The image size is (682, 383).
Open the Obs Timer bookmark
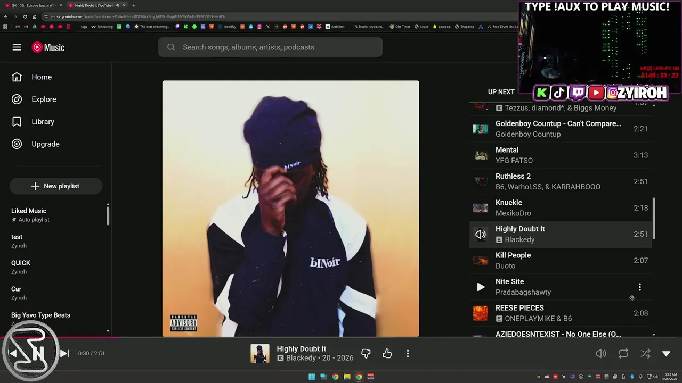tap(400, 27)
